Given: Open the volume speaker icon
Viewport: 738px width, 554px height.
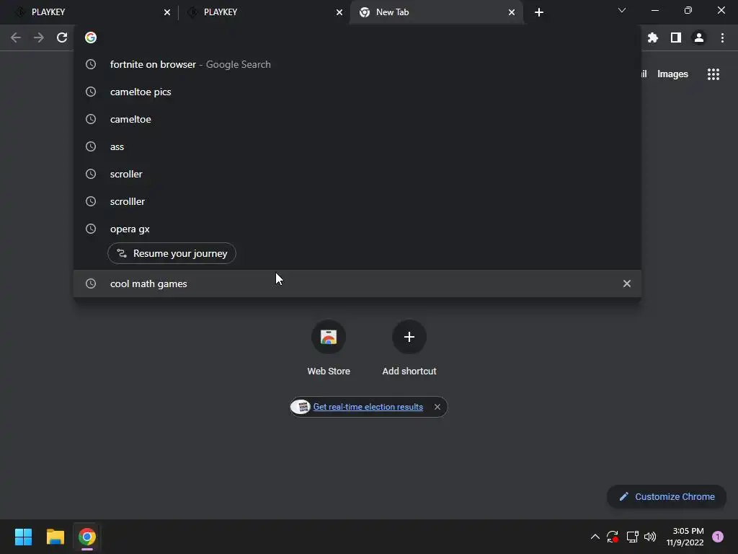Looking at the screenshot, I should [650, 537].
